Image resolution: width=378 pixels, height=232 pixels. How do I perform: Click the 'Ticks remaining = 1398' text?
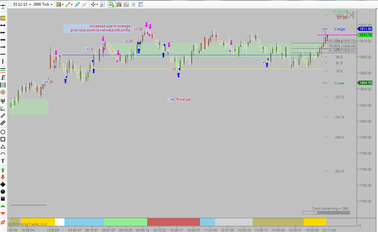[x=330, y=208]
